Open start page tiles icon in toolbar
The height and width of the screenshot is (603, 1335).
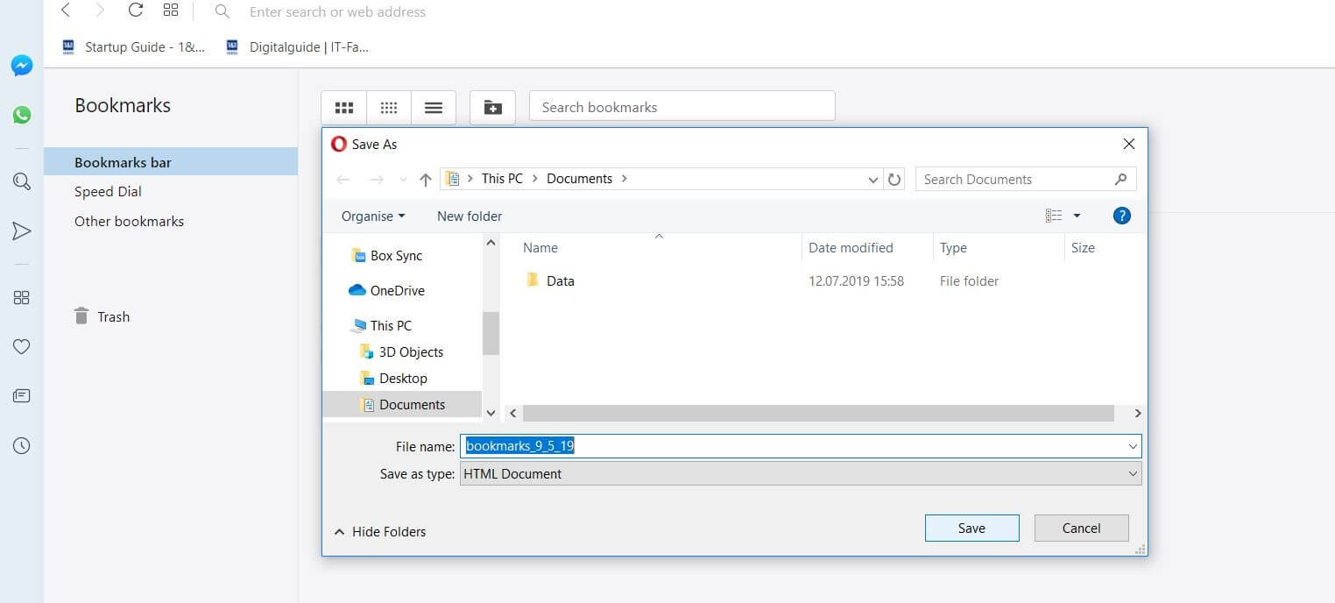pyautogui.click(x=171, y=11)
